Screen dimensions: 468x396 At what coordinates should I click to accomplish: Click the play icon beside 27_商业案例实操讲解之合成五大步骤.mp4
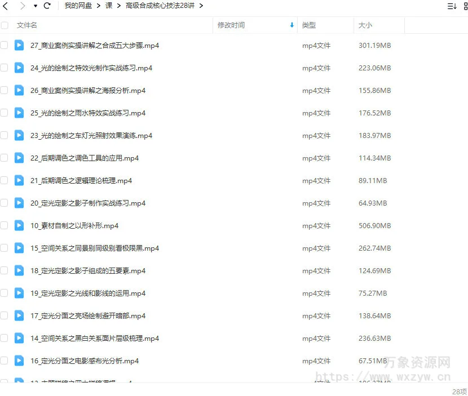(19, 45)
